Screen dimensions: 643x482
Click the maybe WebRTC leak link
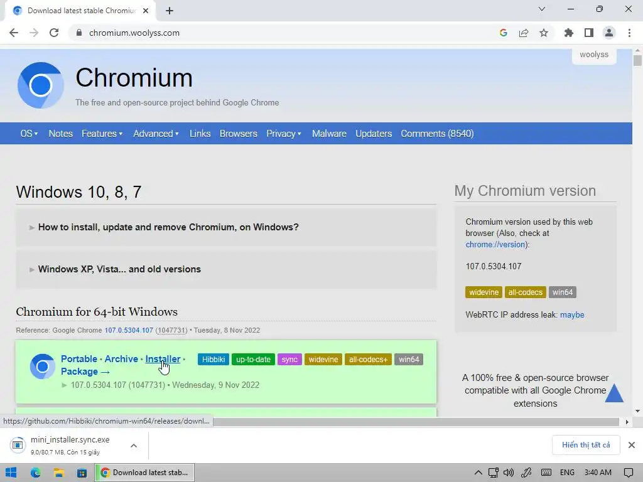(572, 315)
